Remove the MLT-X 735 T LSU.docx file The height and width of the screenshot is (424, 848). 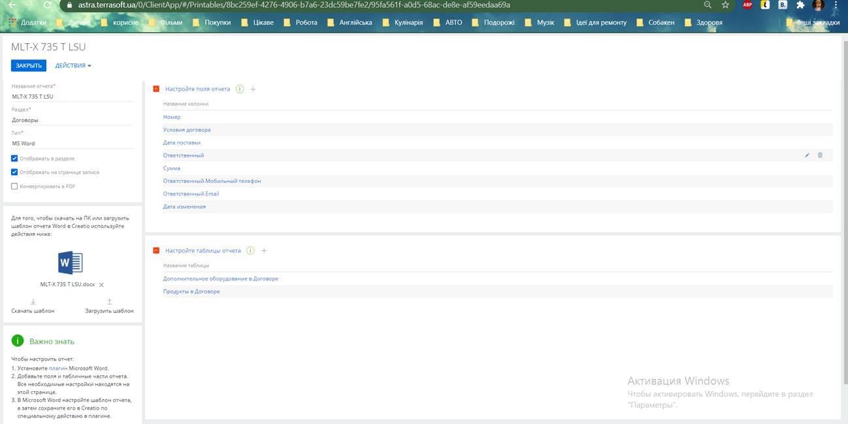[x=101, y=285]
